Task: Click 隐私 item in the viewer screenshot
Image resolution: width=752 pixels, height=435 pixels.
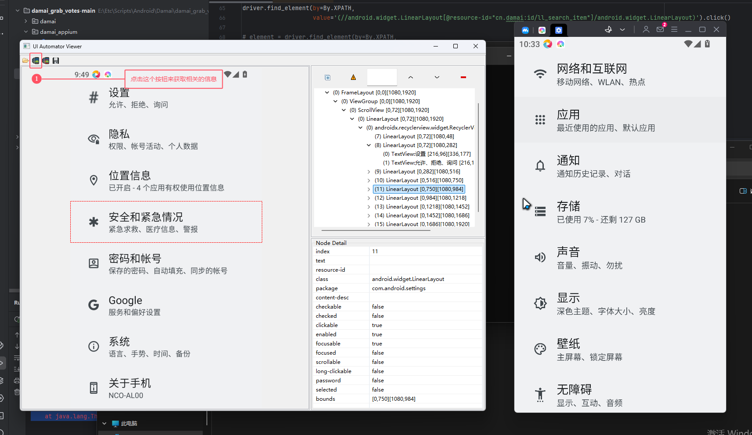Action: click(166, 139)
